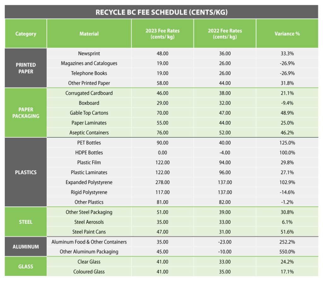The image size is (323, 281).
Task: Click the Recycle BC Fee Schedule title
Action: 161,12
